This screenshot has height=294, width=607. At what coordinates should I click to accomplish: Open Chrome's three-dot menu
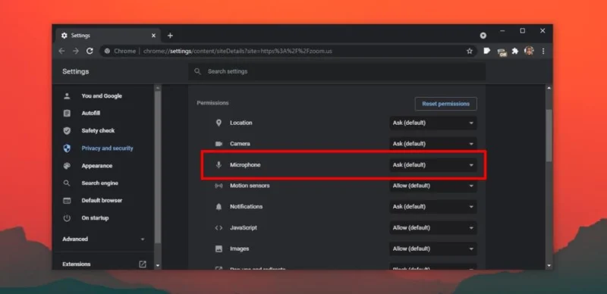[x=543, y=51]
